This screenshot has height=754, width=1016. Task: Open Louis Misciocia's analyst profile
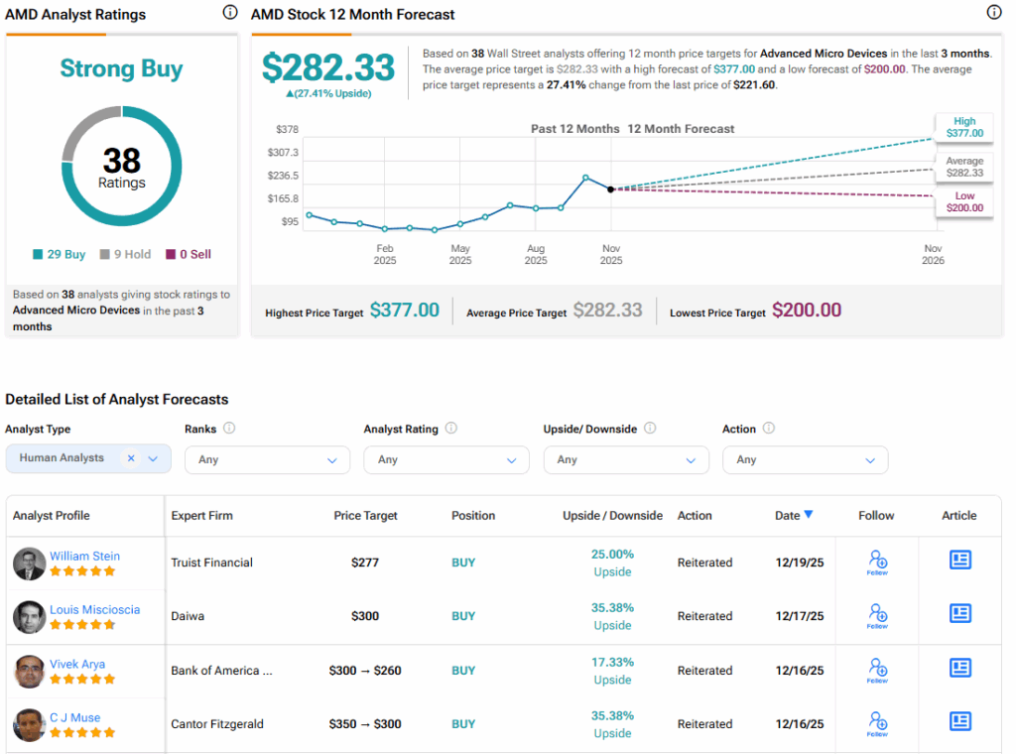click(x=94, y=609)
